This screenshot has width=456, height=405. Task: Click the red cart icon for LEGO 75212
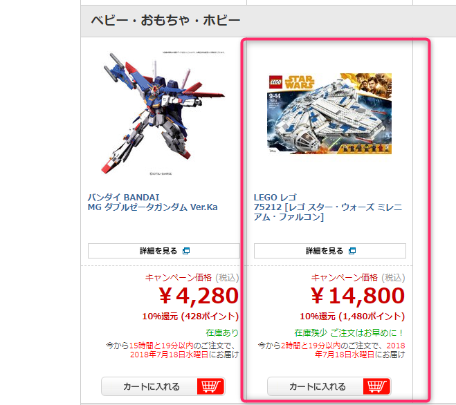tap(376, 386)
